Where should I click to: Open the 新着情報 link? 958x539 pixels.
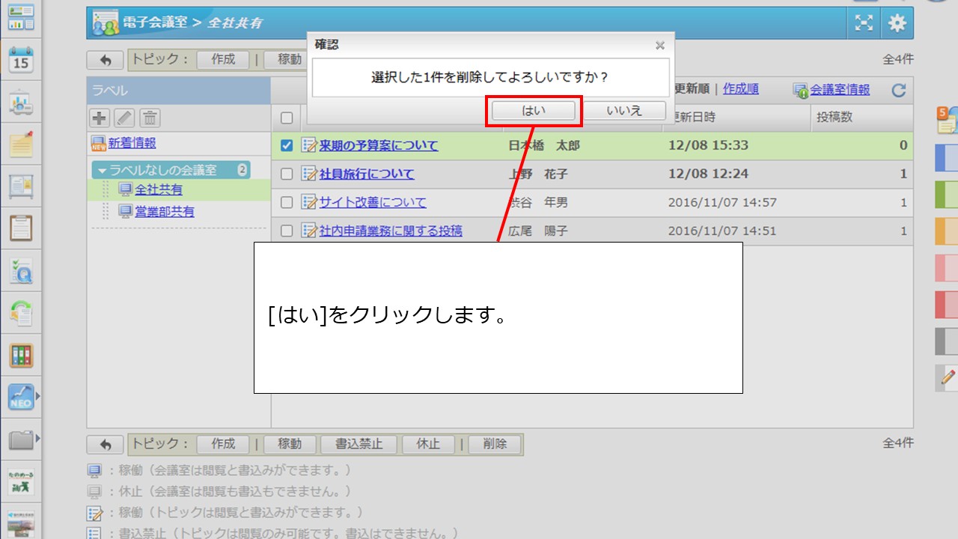pyautogui.click(x=132, y=143)
